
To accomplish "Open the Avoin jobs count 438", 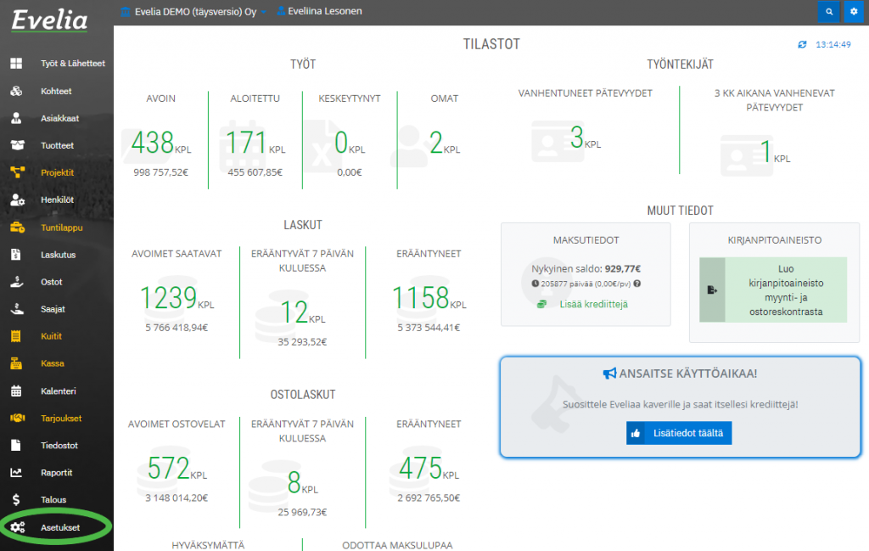I will point(153,143).
